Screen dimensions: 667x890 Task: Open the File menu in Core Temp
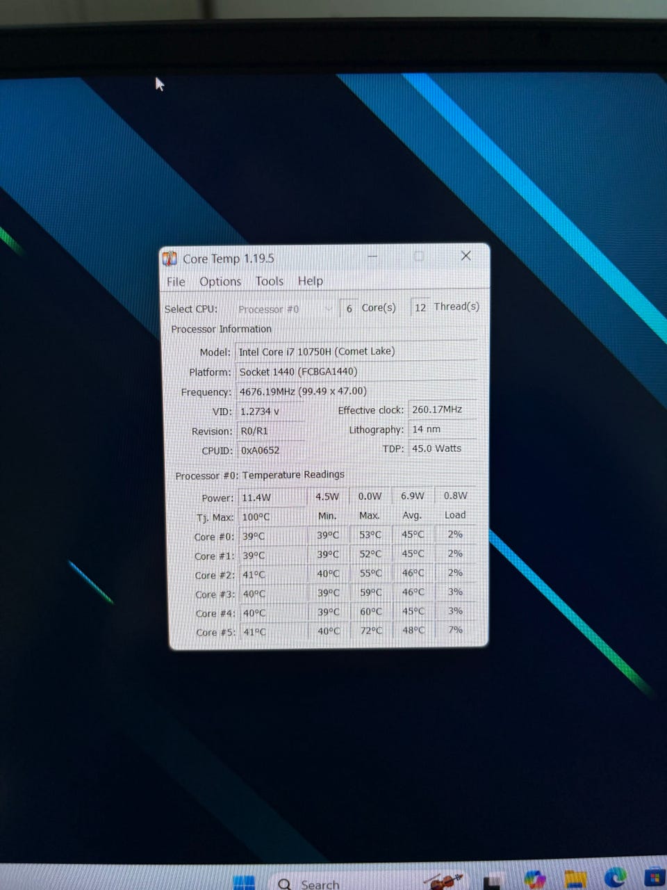point(176,282)
